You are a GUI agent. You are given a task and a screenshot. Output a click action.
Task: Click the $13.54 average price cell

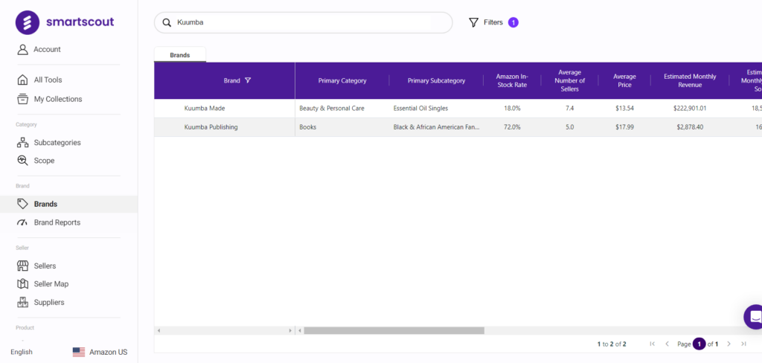(x=624, y=109)
